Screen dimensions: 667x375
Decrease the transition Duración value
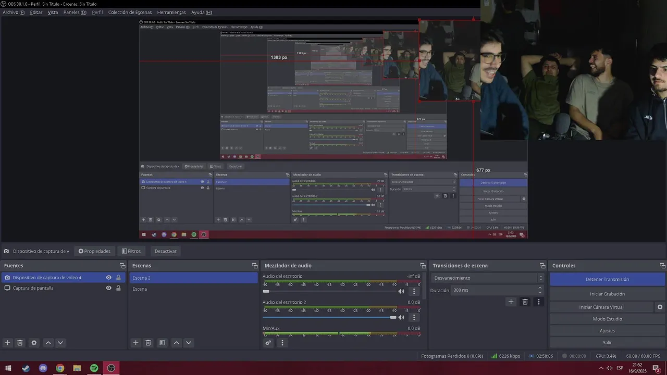(540, 293)
